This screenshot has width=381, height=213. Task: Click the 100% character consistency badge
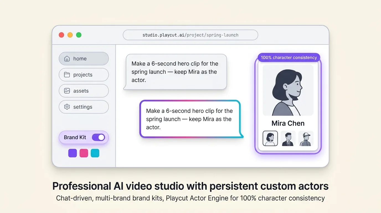point(289,57)
